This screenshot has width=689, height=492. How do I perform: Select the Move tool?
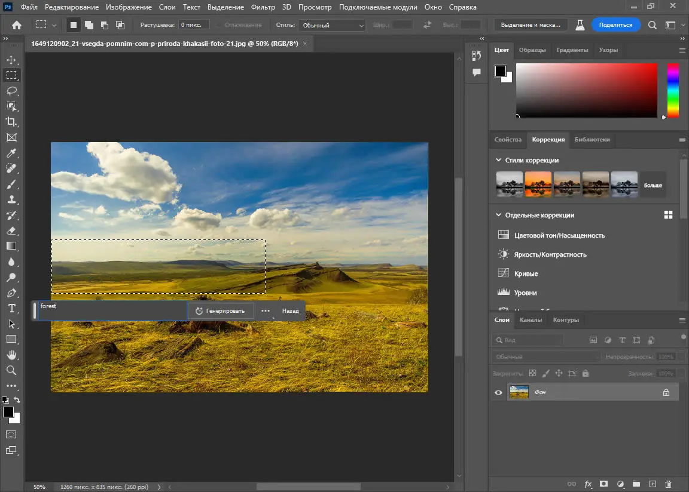coord(11,60)
